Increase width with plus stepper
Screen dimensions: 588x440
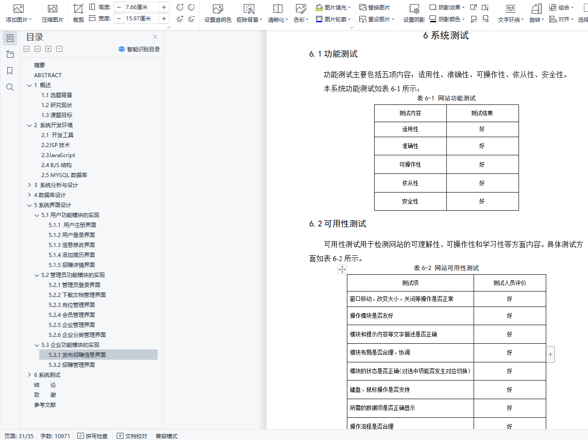click(x=164, y=19)
